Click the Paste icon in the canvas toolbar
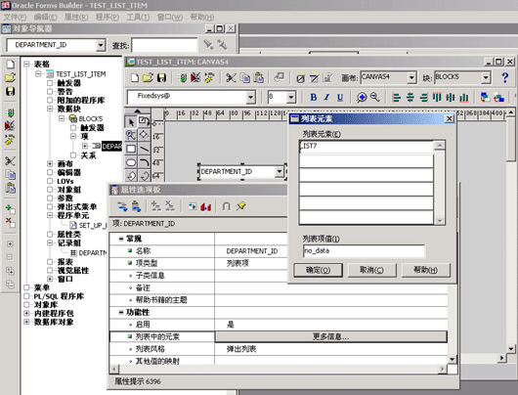The width and height of the screenshot is (518, 395). [x=259, y=77]
